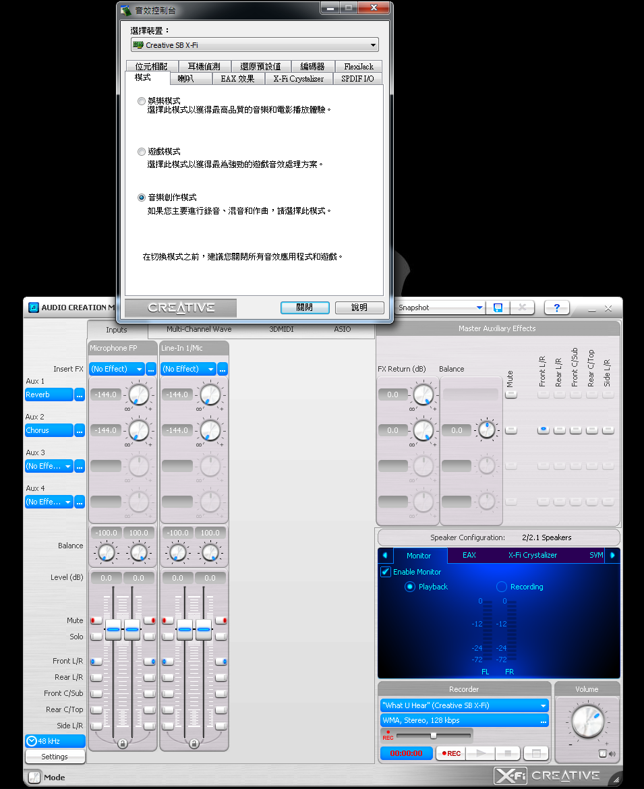The width and height of the screenshot is (644, 789).
Task: Adjust the REC level slider in Recorder
Action: point(433,736)
